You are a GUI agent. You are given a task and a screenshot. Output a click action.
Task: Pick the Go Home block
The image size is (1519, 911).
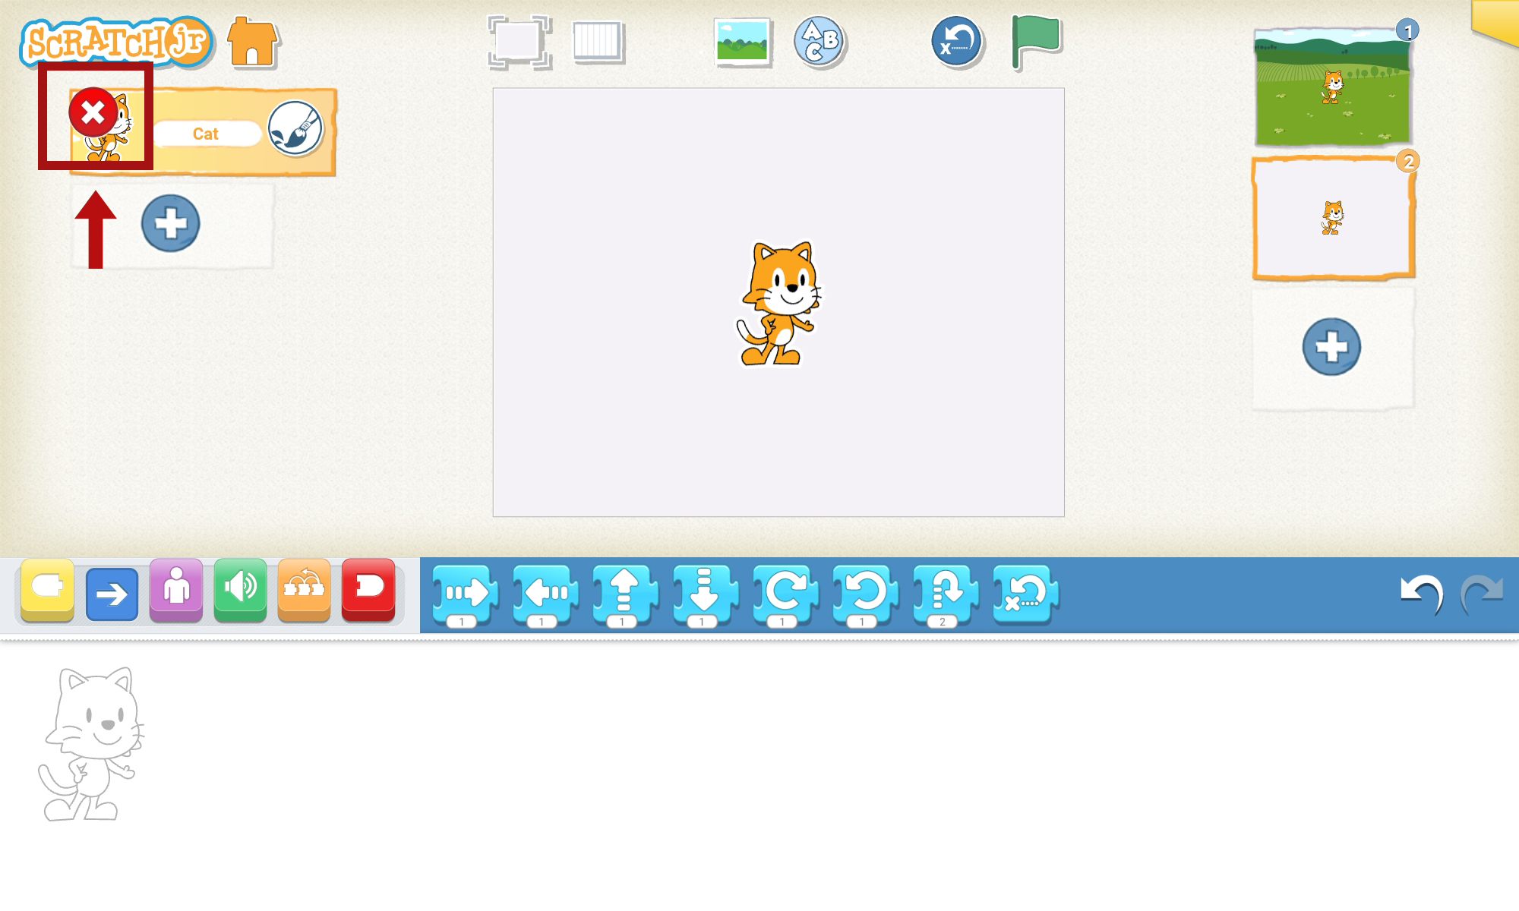(x=1025, y=595)
